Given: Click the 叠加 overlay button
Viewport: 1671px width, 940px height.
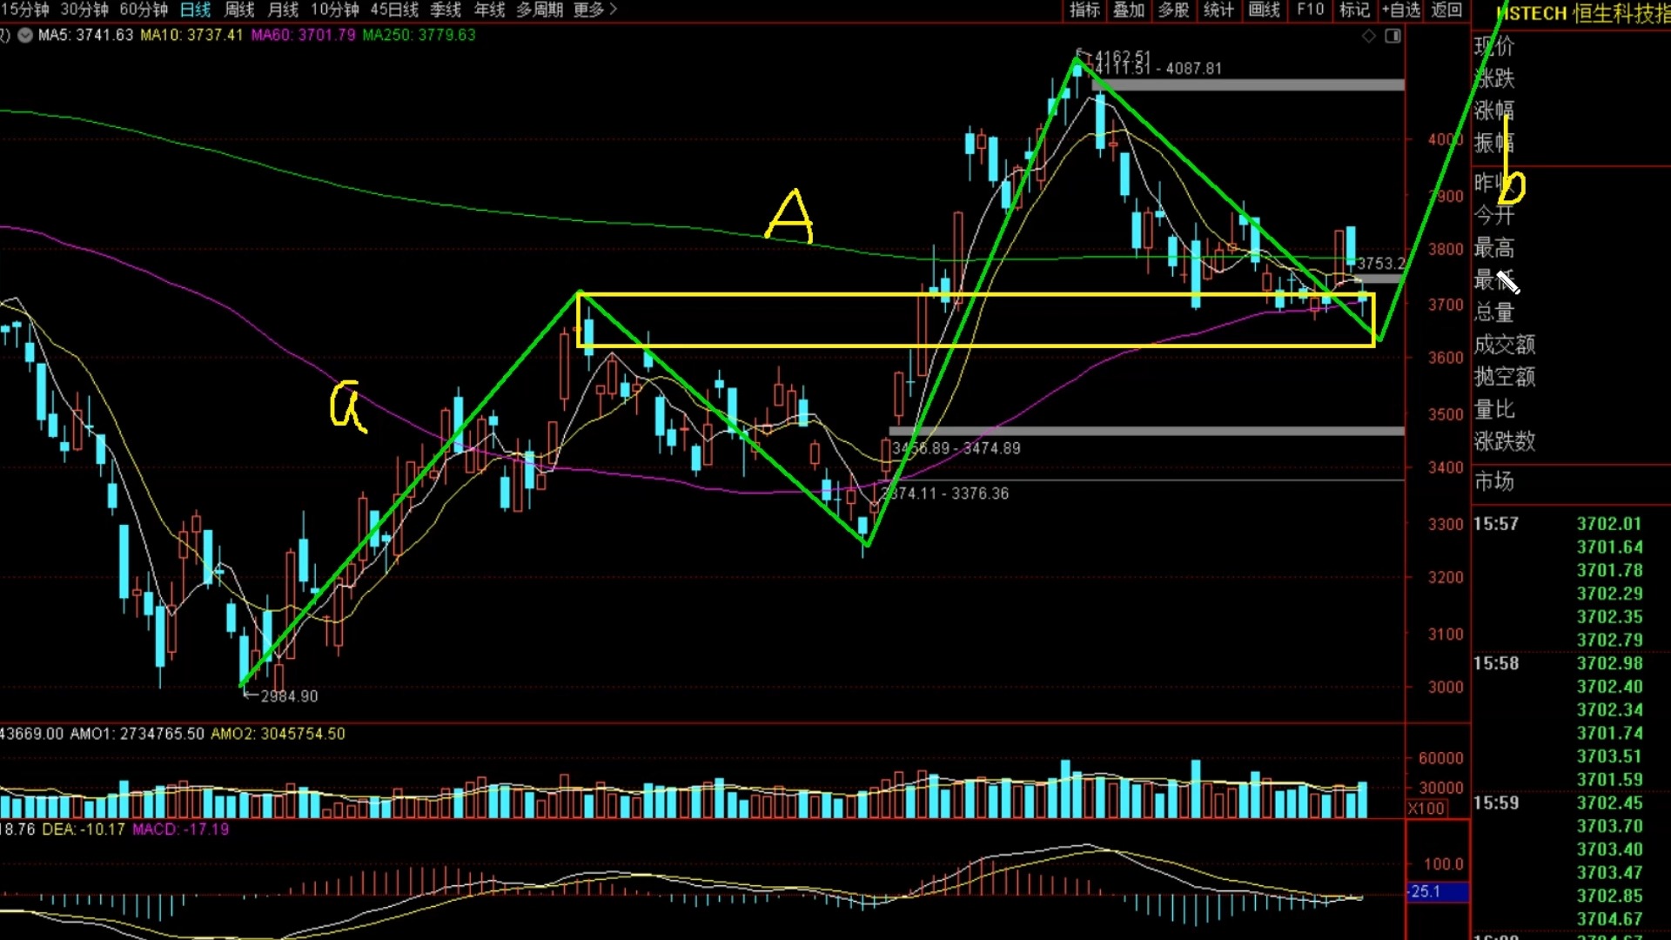Looking at the screenshot, I should (x=1129, y=10).
